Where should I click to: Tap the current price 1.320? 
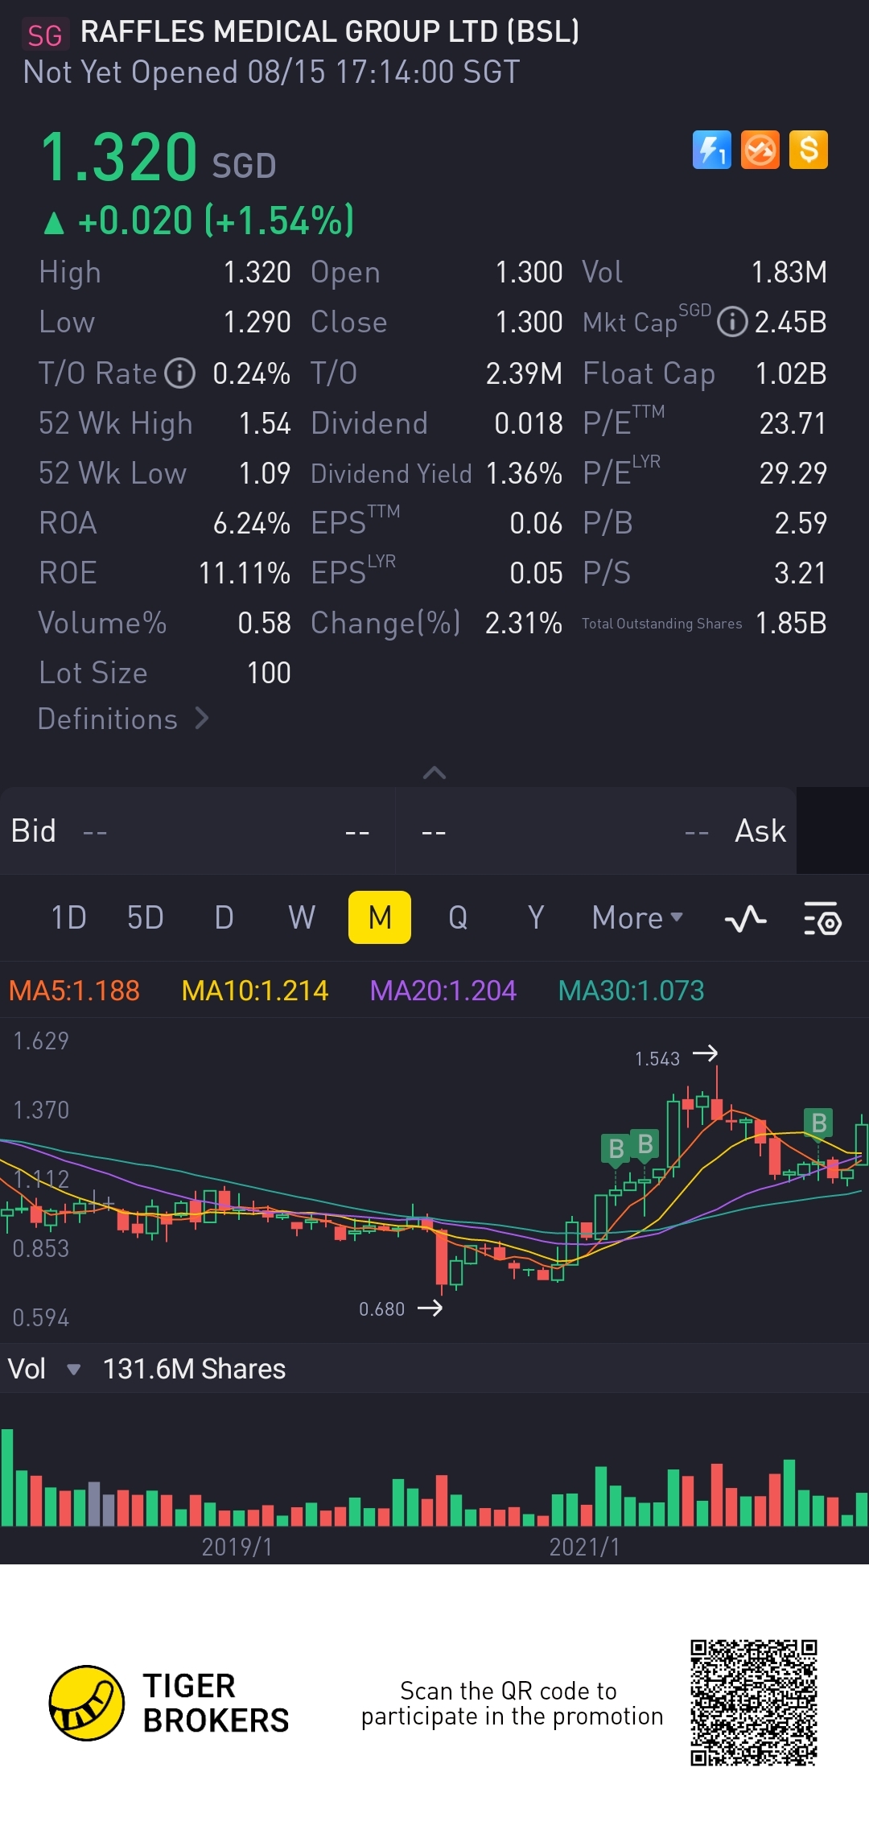click(x=119, y=157)
